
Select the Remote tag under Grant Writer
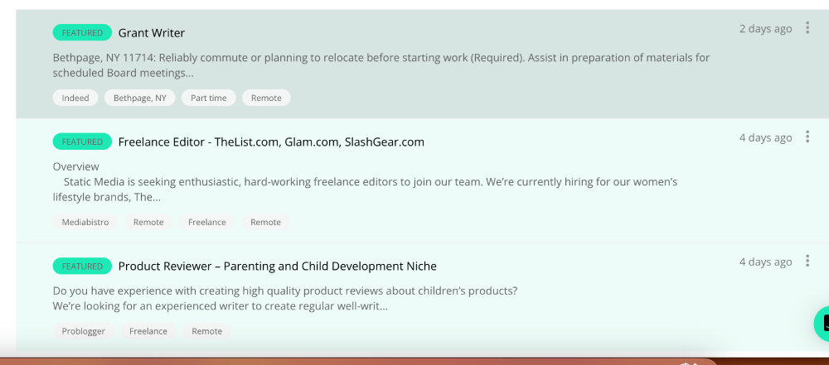click(266, 98)
